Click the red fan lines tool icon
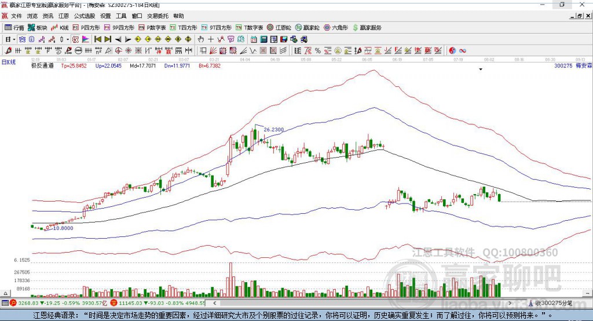Screen dimensions: 593x321 (213, 50)
